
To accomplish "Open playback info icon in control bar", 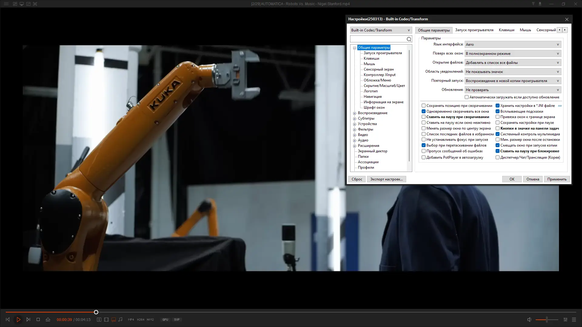I will (99, 319).
